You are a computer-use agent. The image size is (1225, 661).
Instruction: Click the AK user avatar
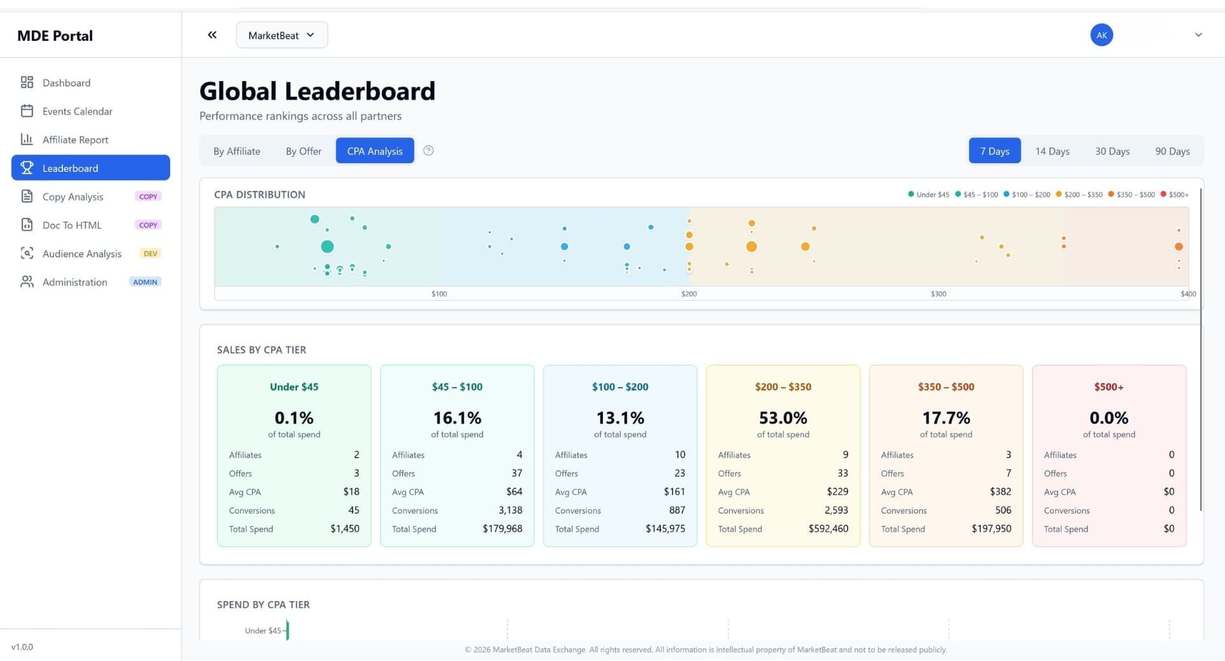tap(1101, 35)
